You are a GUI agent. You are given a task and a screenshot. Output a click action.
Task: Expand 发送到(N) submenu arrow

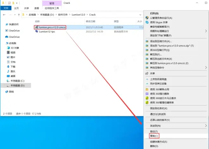[x=206, y=125]
